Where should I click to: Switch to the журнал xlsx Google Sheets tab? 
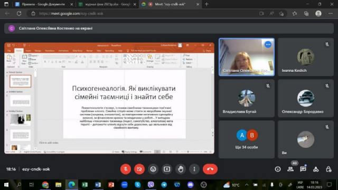click(x=107, y=4)
